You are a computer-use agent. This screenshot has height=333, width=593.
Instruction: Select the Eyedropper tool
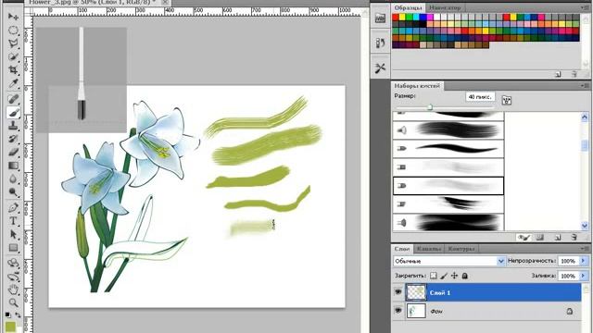pos(13,84)
